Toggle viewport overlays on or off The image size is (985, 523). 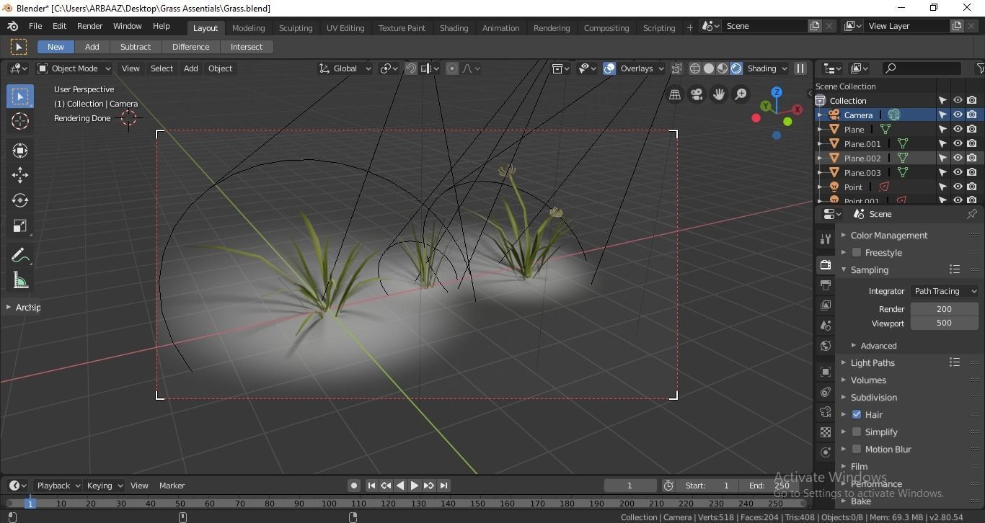coord(609,68)
